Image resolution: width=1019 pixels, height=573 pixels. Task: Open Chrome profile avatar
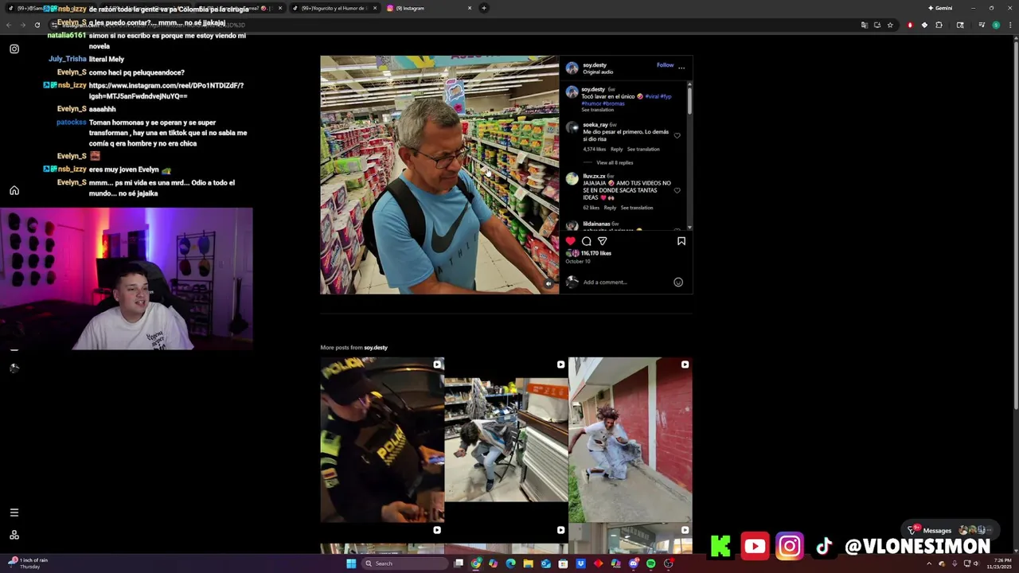(x=996, y=25)
